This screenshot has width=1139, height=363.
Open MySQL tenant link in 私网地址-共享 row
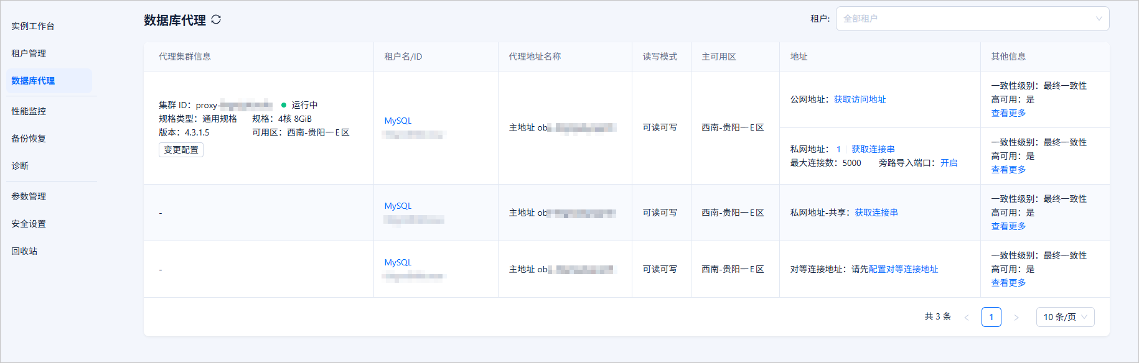coord(398,206)
